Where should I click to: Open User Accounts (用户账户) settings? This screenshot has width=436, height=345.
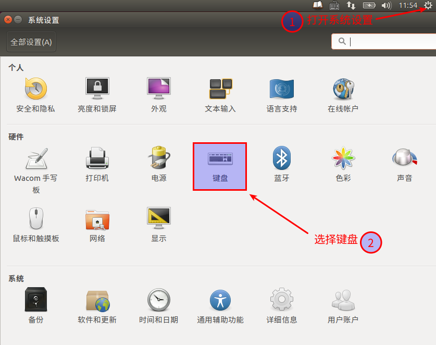[343, 305]
